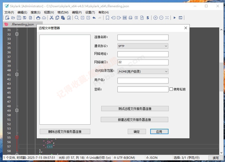
Task: Focus the 密码 input field
Action: click(x=143, y=89)
